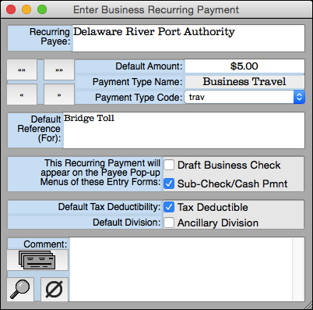
Task: Open the Payment Type Code dropdown
Action: [244, 97]
